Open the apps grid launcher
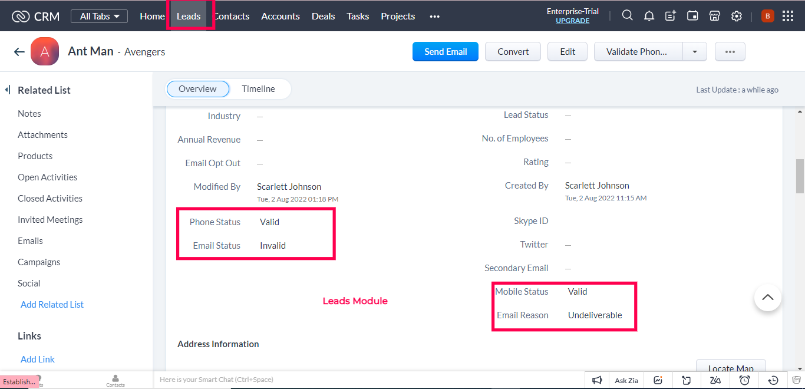Image resolution: width=805 pixels, height=389 pixels. (788, 16)
